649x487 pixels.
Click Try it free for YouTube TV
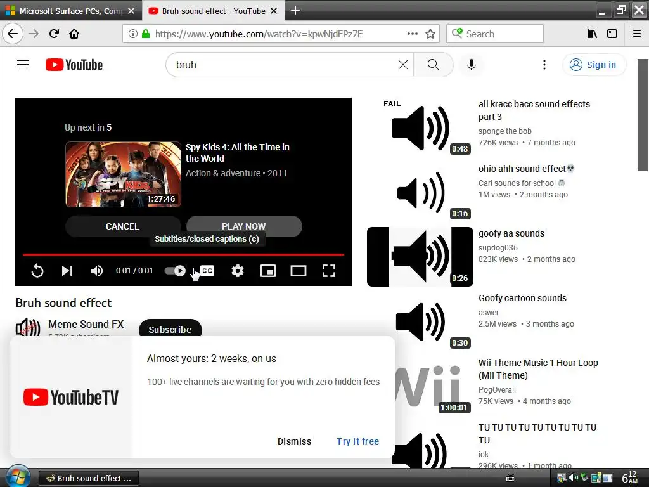(358, 441)
